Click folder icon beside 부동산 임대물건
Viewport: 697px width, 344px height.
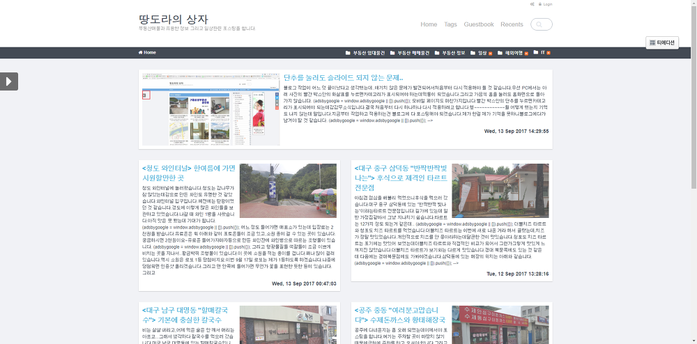[x=348, y=53]
